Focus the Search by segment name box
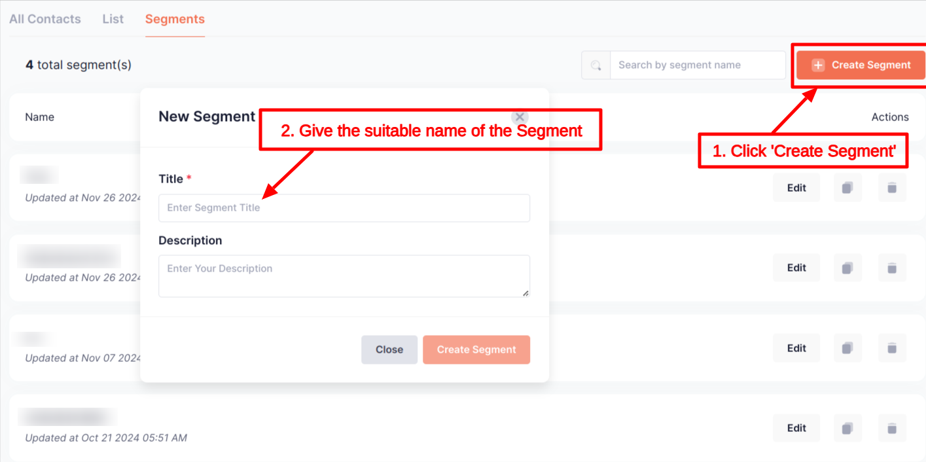This screenshot has height=462, width=926. [697, 65]
